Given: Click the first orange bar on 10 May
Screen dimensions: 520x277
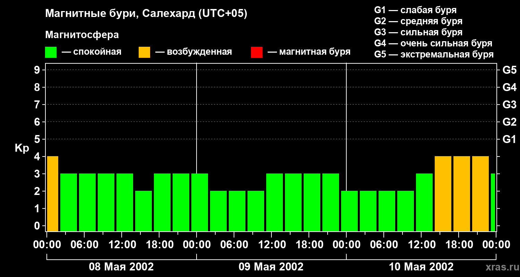Looking at the screenshot, I should [x=443, y=194].
